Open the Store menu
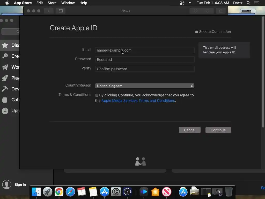Viewport: 265px width, 199px height. 52,3
